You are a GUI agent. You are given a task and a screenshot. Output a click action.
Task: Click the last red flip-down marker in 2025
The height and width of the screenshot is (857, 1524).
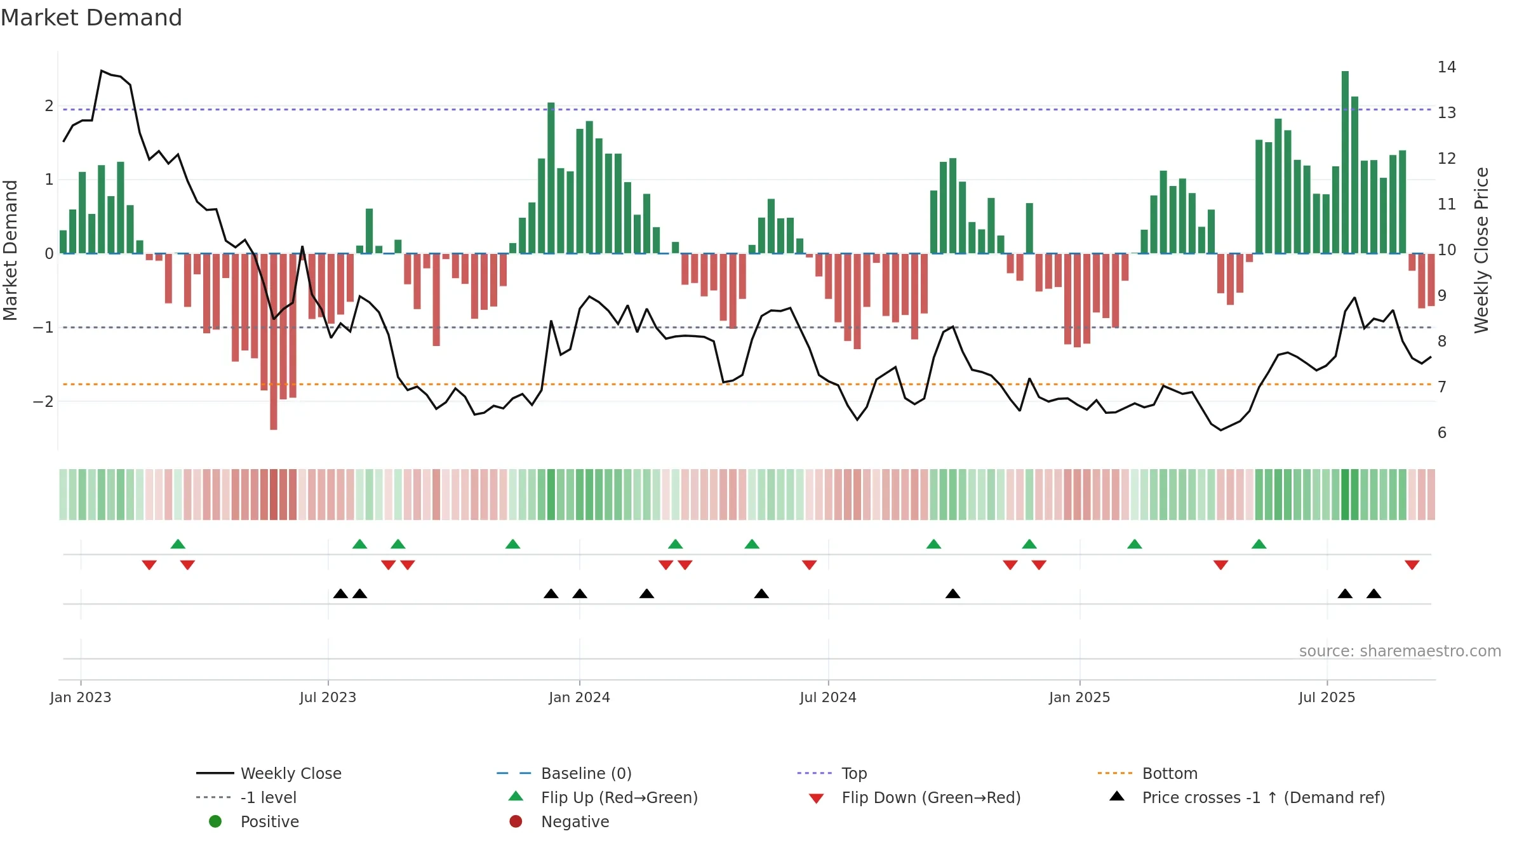coord(1412,565)
